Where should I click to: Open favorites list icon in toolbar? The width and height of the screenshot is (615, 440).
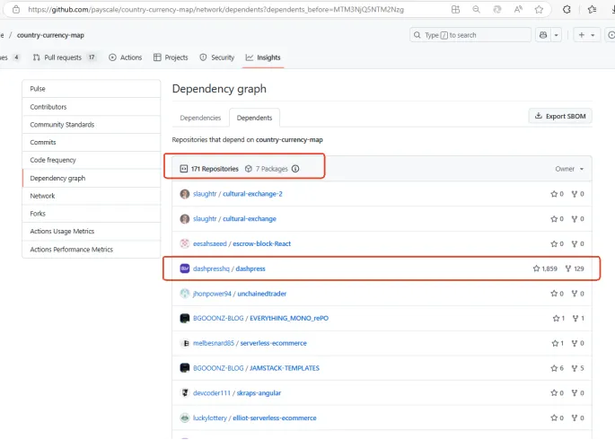tap(592, 9)
